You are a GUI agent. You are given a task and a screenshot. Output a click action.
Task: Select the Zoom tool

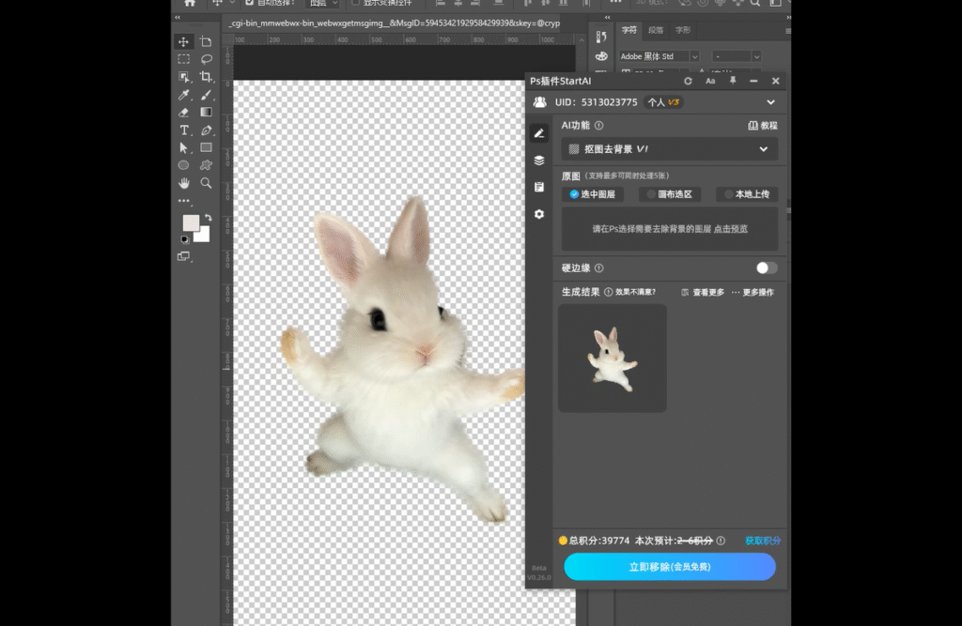[206, 183]
